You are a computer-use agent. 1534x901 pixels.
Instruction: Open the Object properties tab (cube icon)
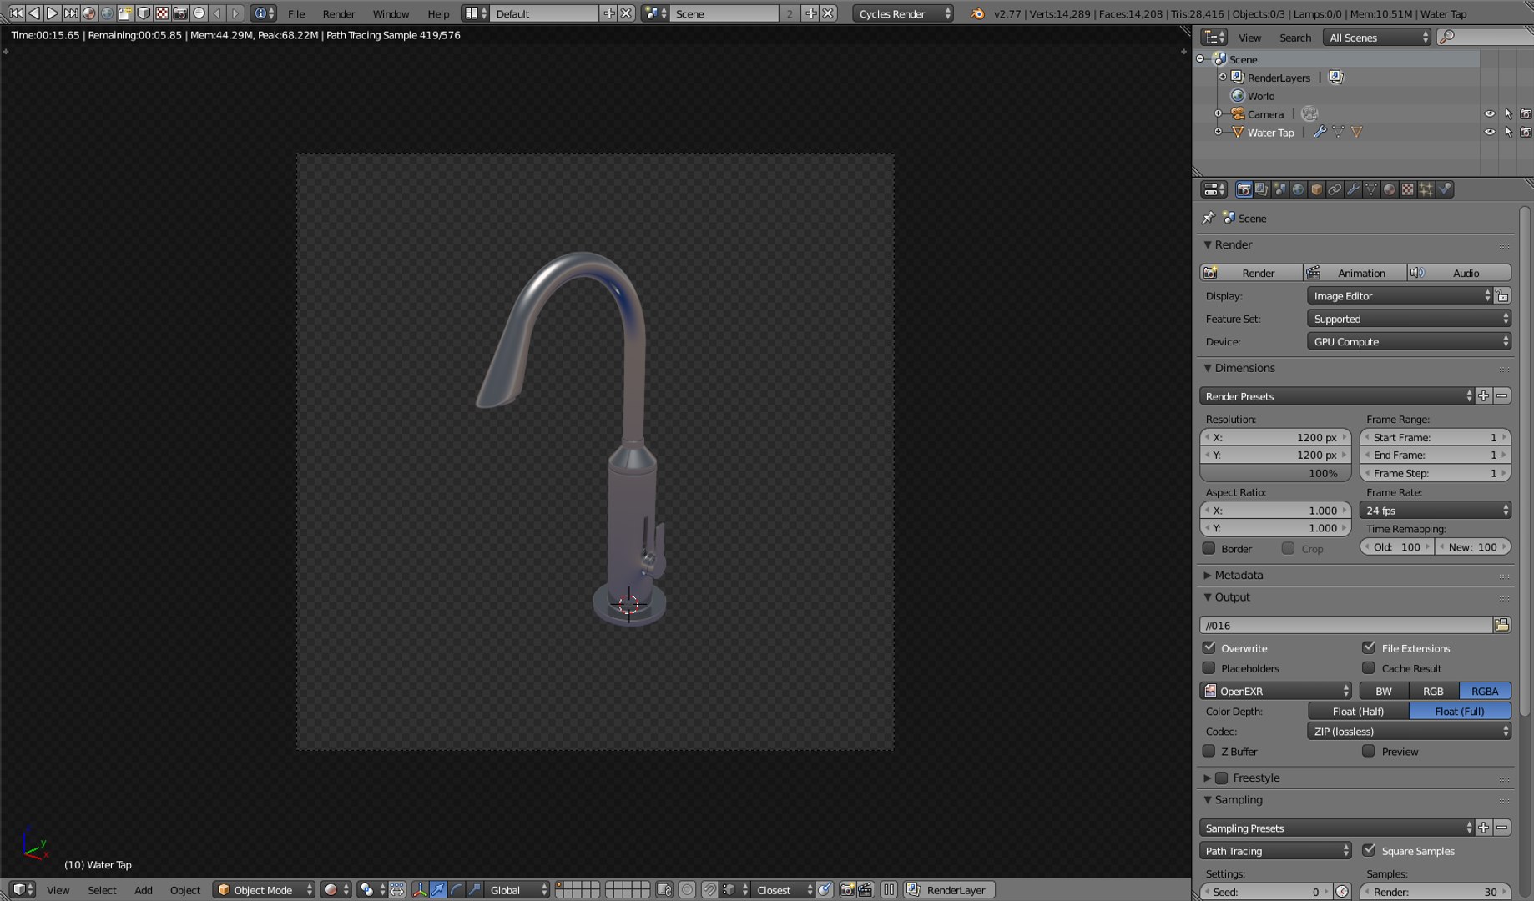[x=1317, y=189]
